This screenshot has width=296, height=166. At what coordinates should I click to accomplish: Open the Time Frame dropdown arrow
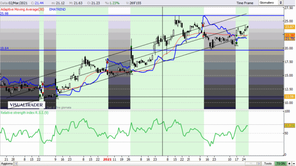click(x=281, y=3)
